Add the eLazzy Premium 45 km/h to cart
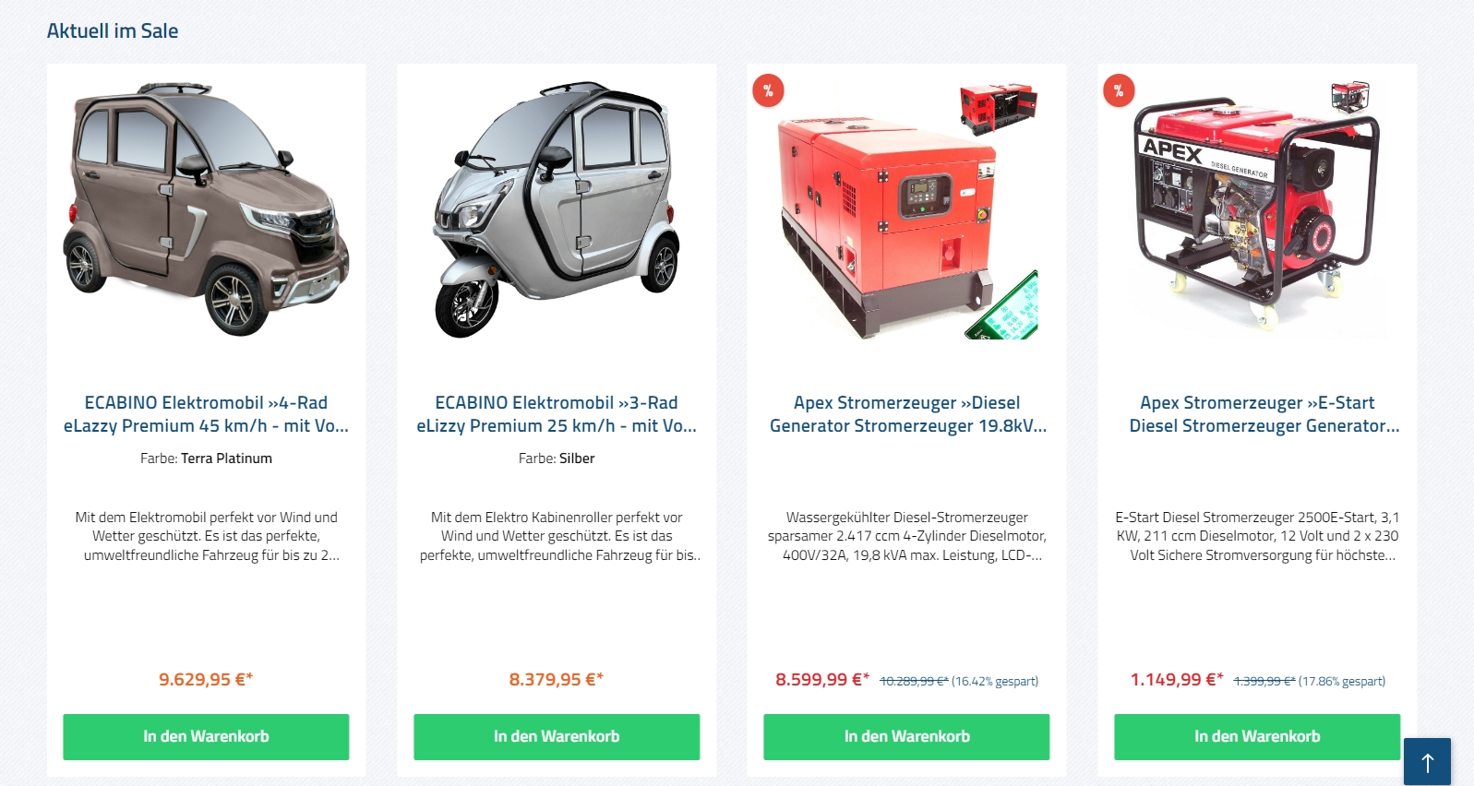The width and height of the screenshot is (1474, 786). click(x=206, y=736)
